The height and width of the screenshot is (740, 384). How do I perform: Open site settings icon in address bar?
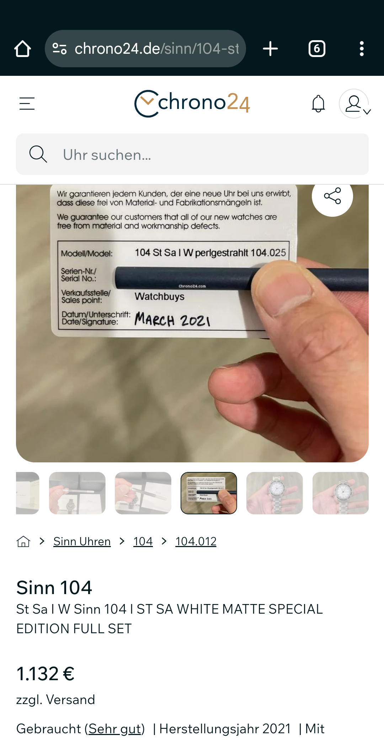coord(59,49)
